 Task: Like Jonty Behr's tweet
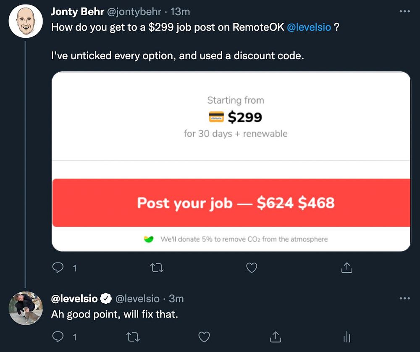[251, 267]
